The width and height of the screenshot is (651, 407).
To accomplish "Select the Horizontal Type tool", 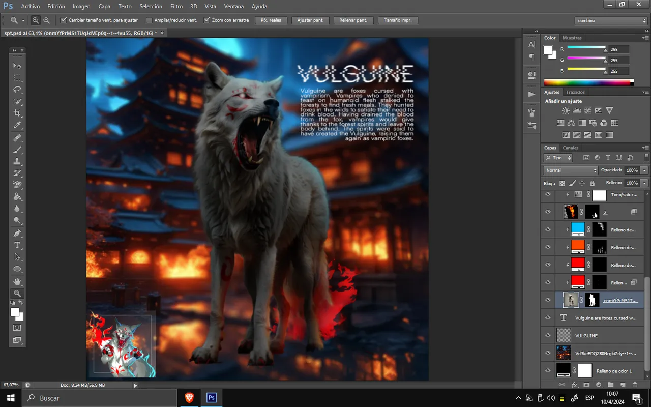I will coord(17,245).
